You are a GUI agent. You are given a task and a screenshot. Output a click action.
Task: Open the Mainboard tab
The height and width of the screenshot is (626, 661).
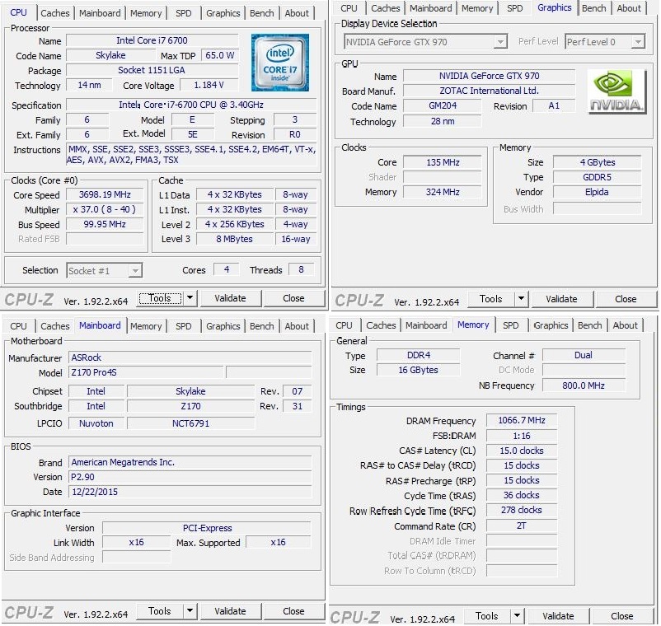pos(101,12)
